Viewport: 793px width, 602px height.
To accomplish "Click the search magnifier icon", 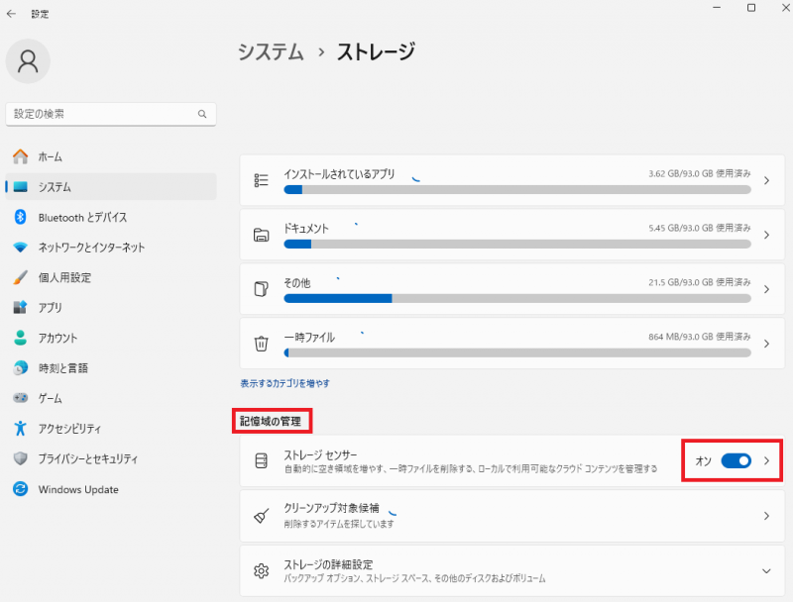I will coord(202,114).
